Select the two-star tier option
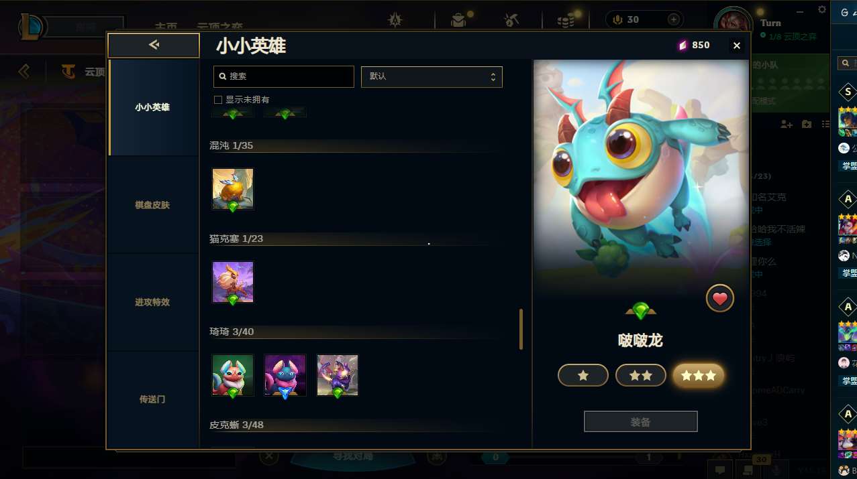 tap(641, 376)
